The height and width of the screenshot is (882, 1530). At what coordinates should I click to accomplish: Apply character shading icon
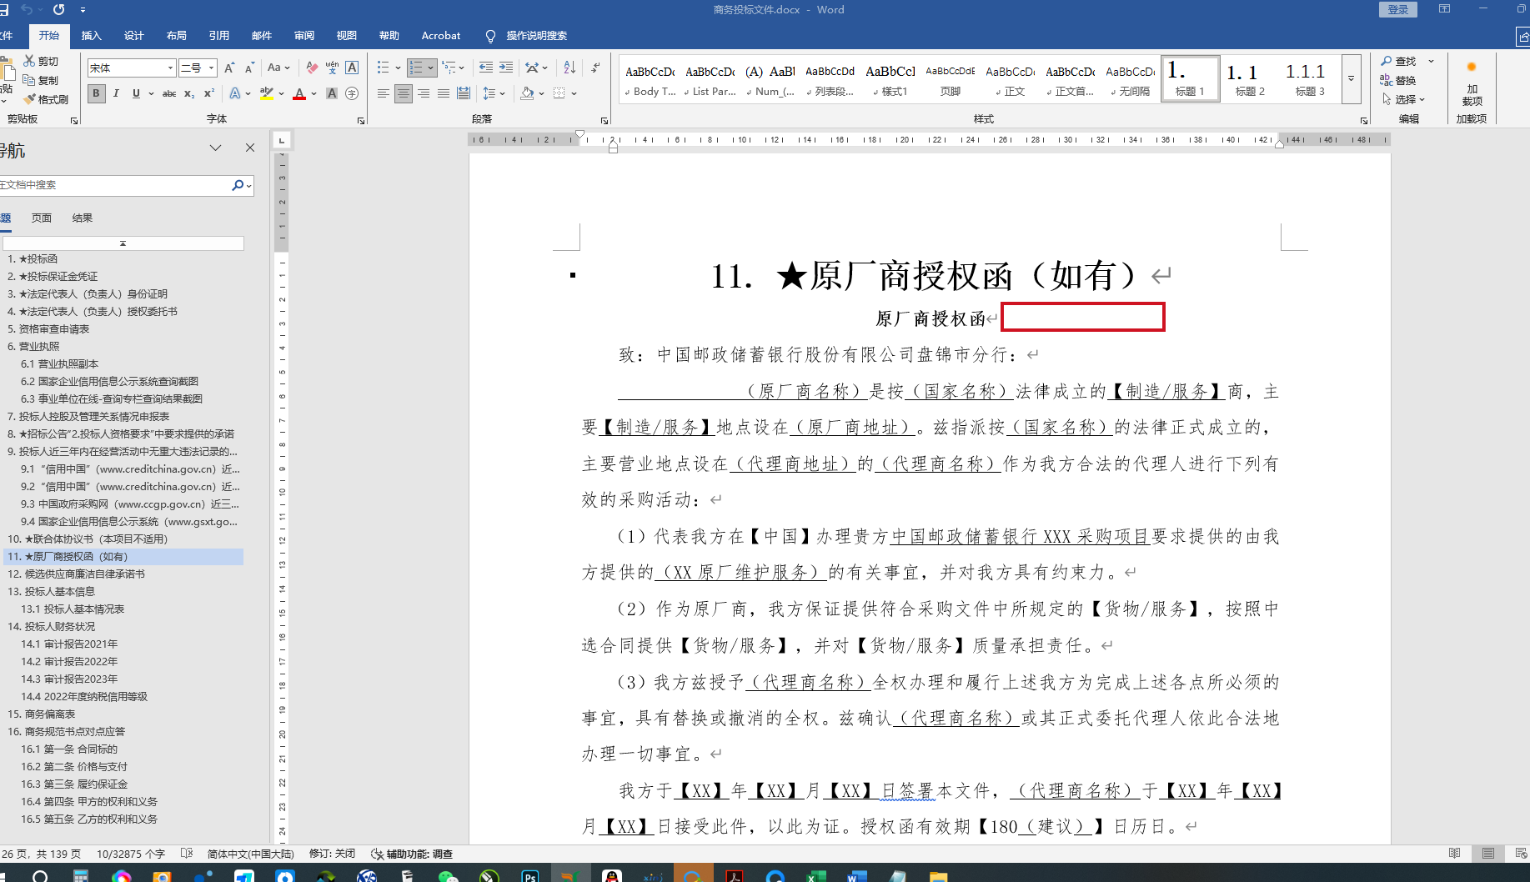pos(332,93)
